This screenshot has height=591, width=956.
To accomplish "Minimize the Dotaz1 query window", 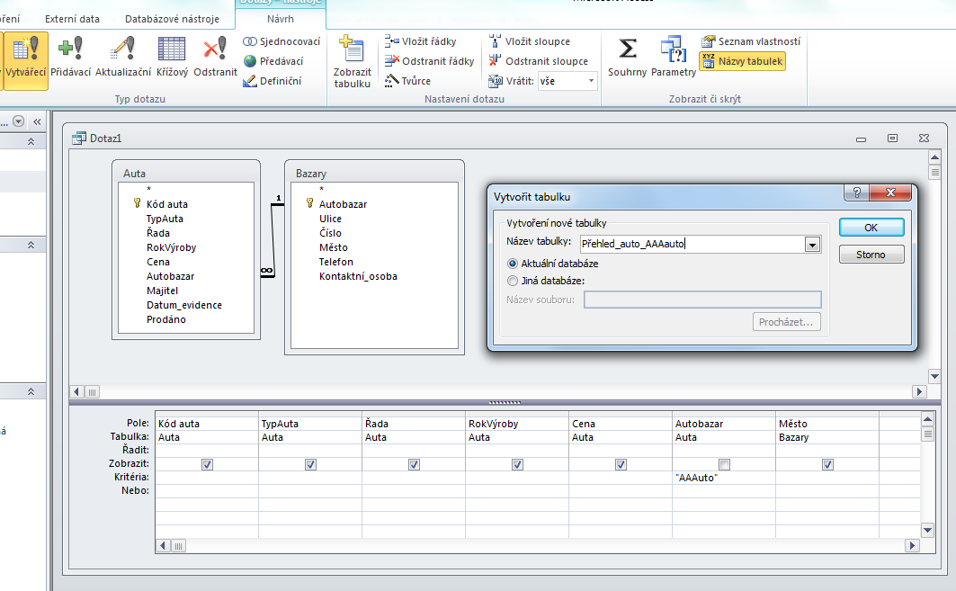I will click(861, 139).
